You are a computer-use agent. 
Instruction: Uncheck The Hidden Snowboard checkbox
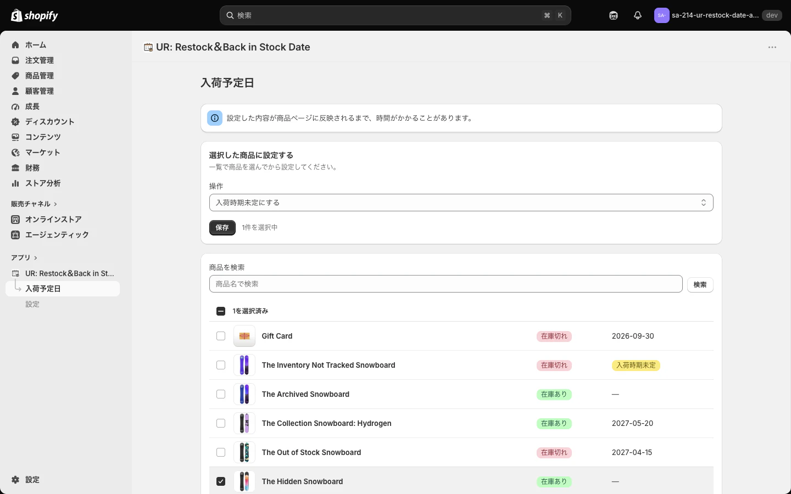pos(221,481)
